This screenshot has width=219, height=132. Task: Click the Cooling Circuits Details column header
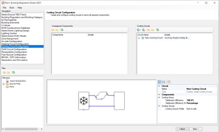point(177,35)
